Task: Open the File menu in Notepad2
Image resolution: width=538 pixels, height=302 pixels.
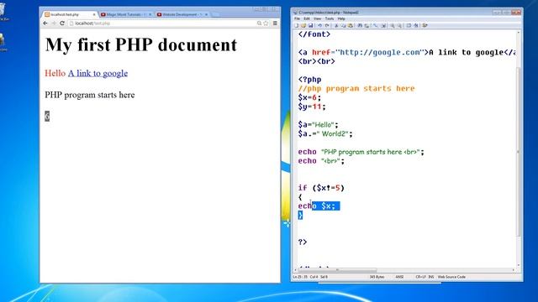Action: [x=297, y=18]
